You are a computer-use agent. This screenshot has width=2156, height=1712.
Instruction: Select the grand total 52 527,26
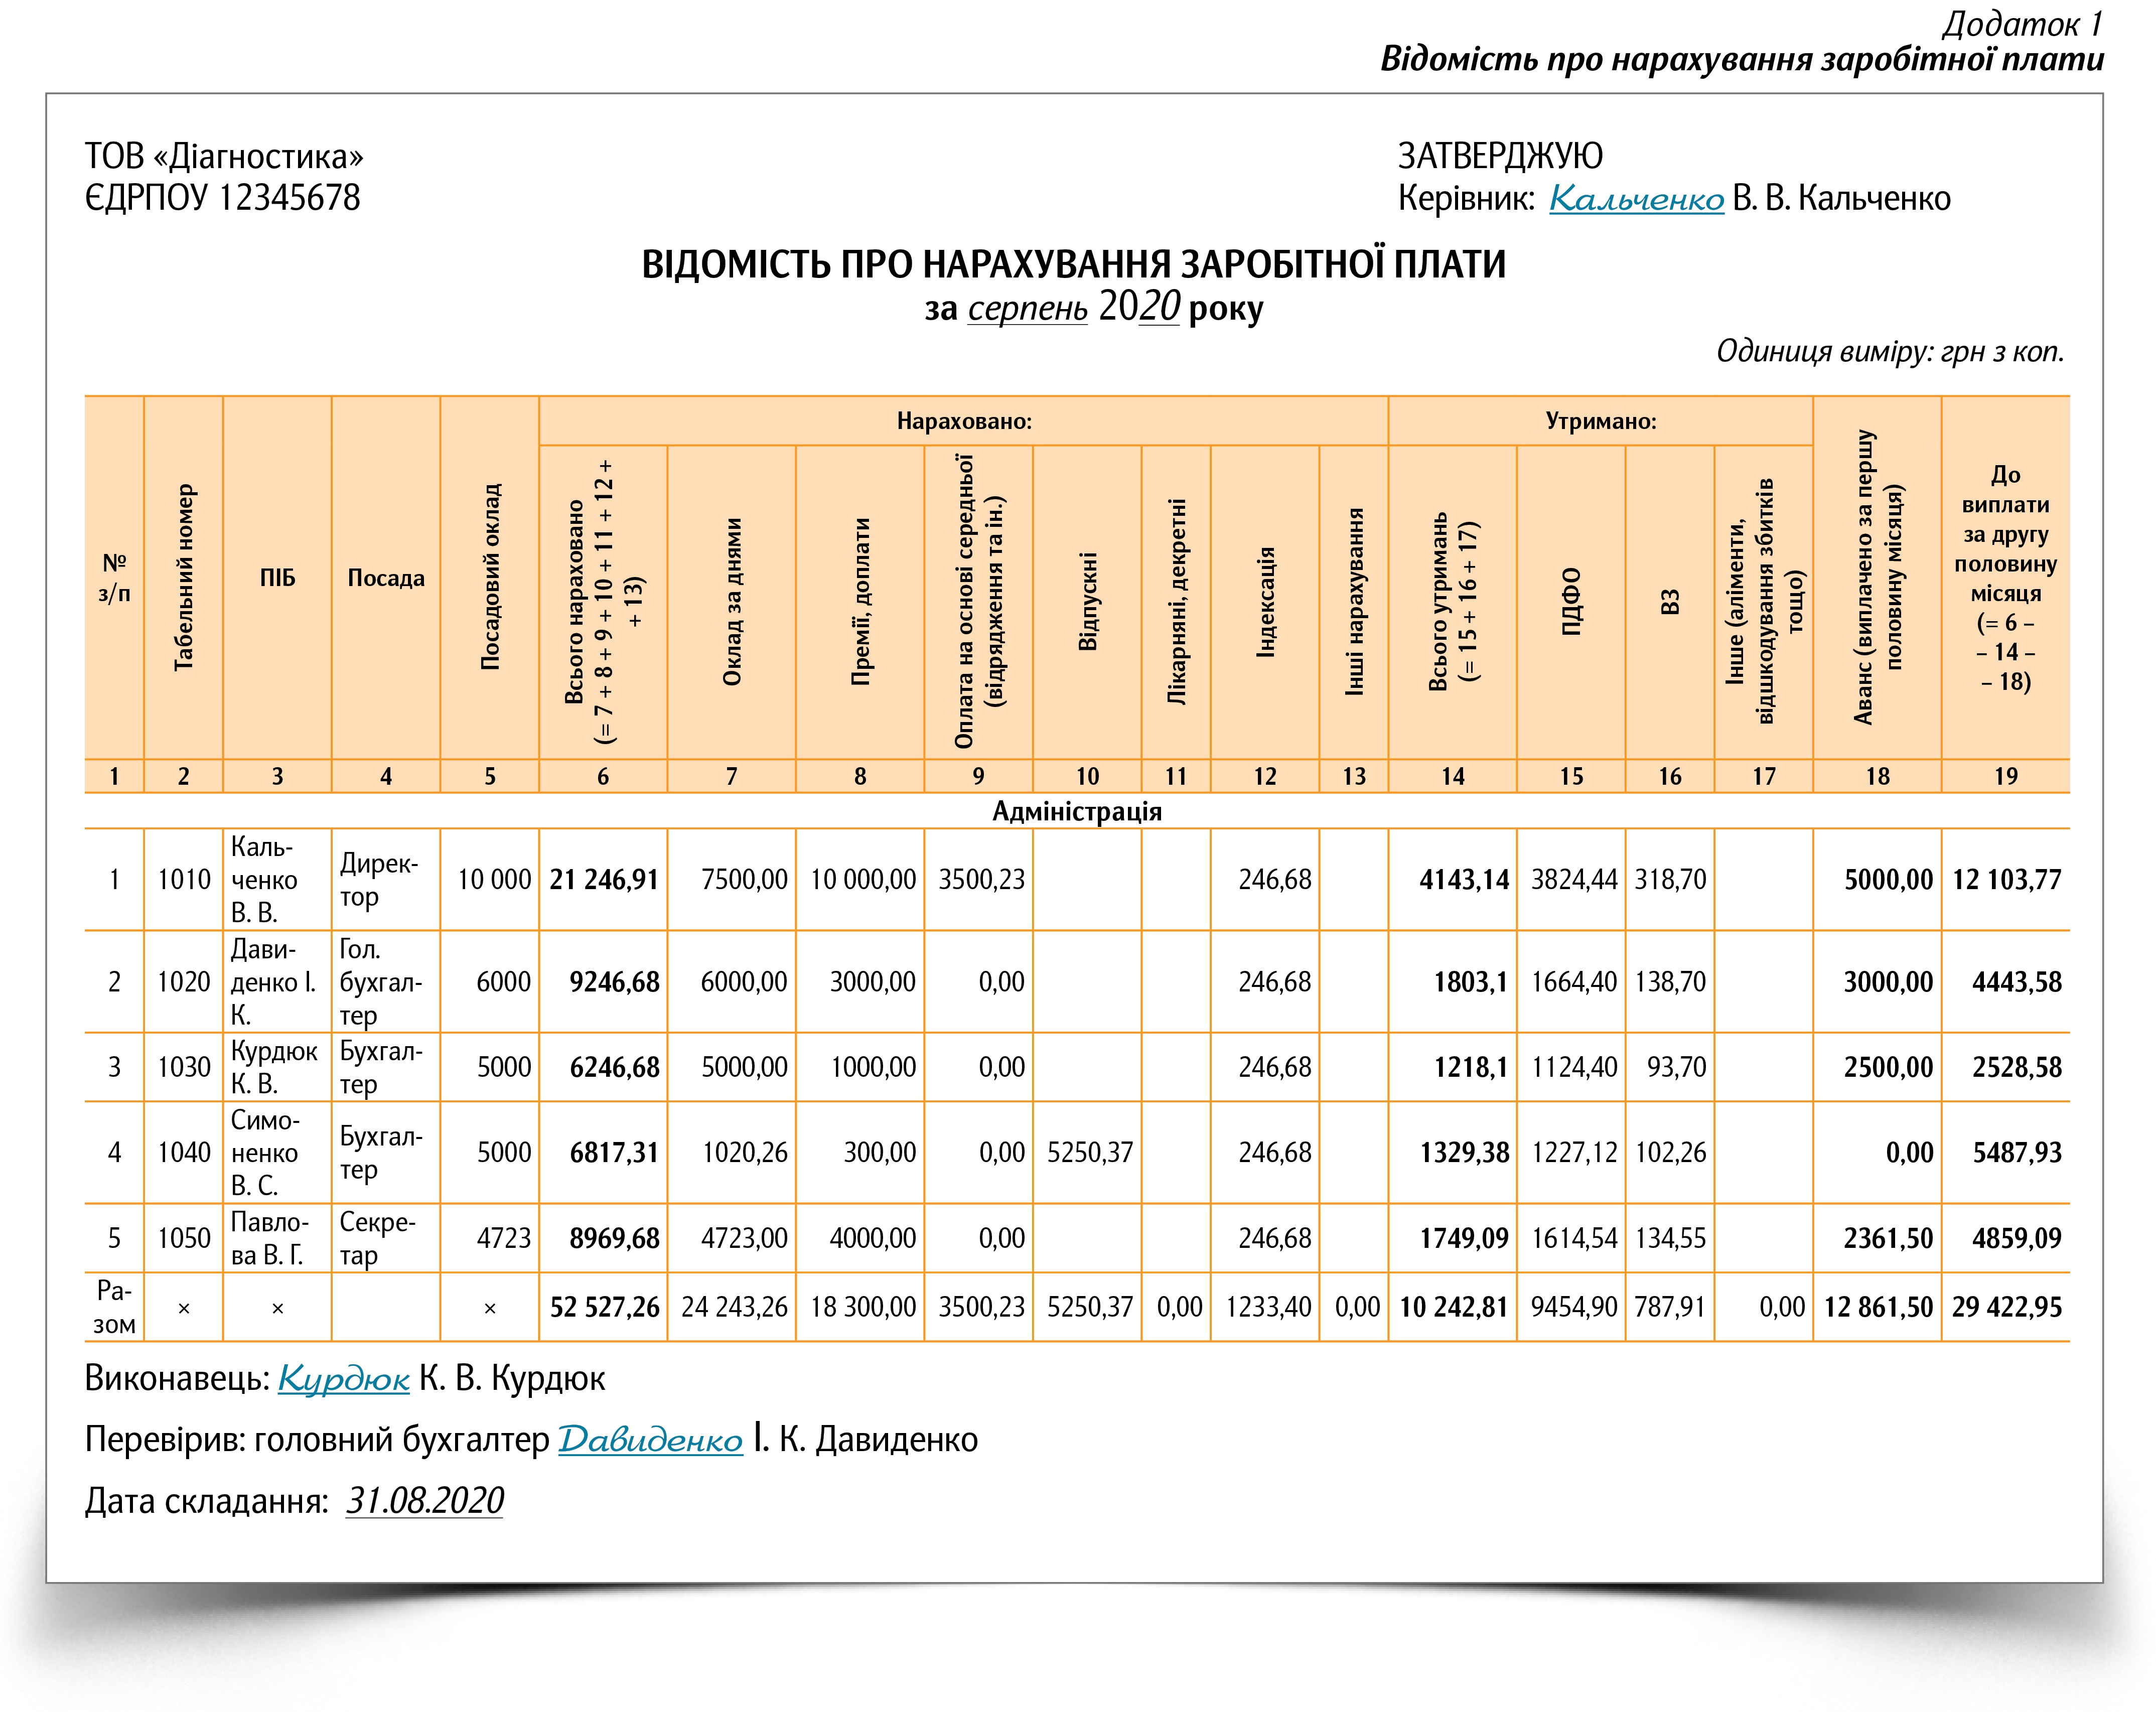point(604,1307)
